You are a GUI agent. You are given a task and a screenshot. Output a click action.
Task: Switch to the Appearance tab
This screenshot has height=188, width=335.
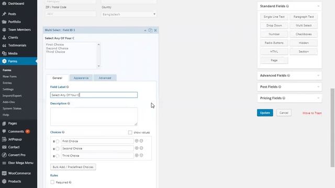[x=81, y=78]
